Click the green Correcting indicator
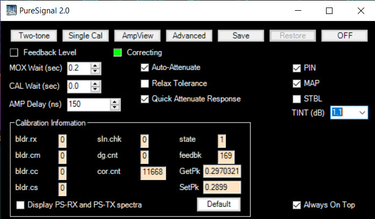Screen dimensions: 375x219 (117, 53)
